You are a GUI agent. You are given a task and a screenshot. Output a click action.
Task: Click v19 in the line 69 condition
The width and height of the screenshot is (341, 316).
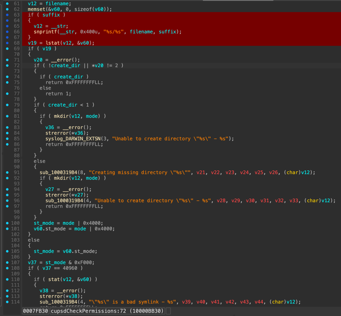47,49
